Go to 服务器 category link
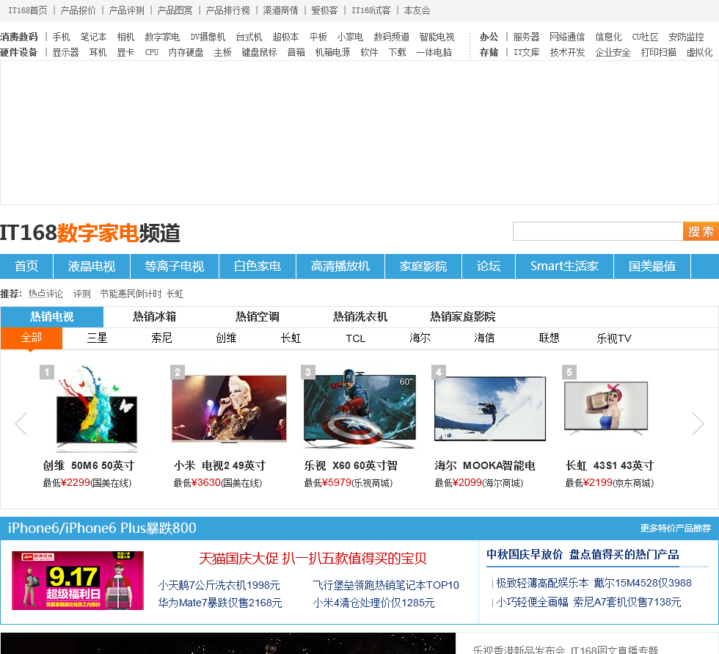The width and height of the screenshot is (719, 654). (x=526, y=37)
